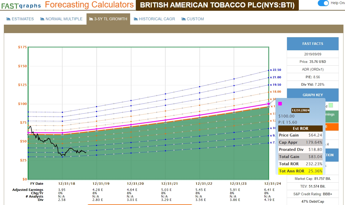The height and width of the screenshot is (205, 345).
Task: Click the 2019/09/09 date in Fast Facts
Action: pos(313,54)
